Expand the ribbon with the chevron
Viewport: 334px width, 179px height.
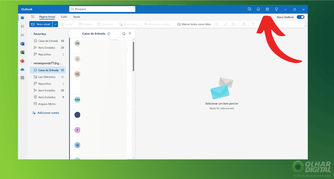[x=306, y=26]
